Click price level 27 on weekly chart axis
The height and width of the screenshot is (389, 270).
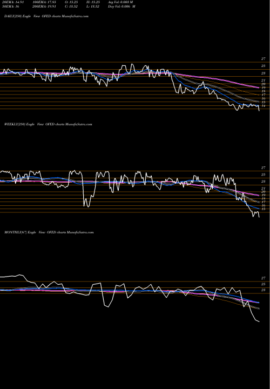click(264, 168)
